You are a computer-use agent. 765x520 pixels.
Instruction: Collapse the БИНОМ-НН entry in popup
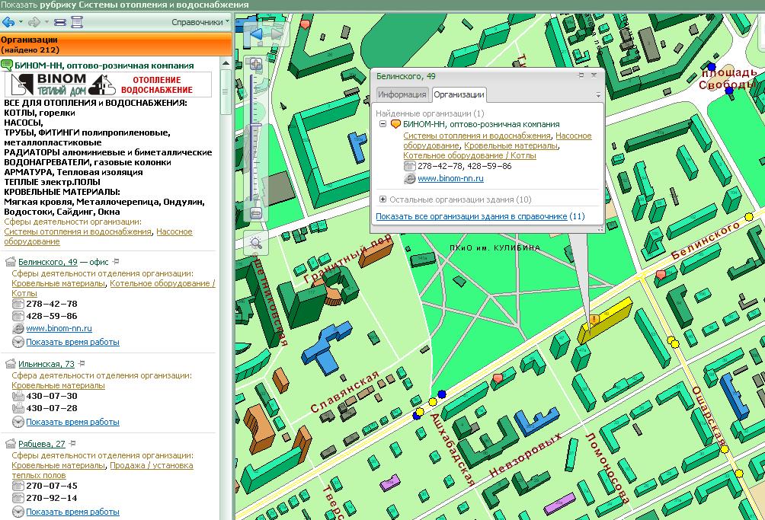click(x=383, y=124)
